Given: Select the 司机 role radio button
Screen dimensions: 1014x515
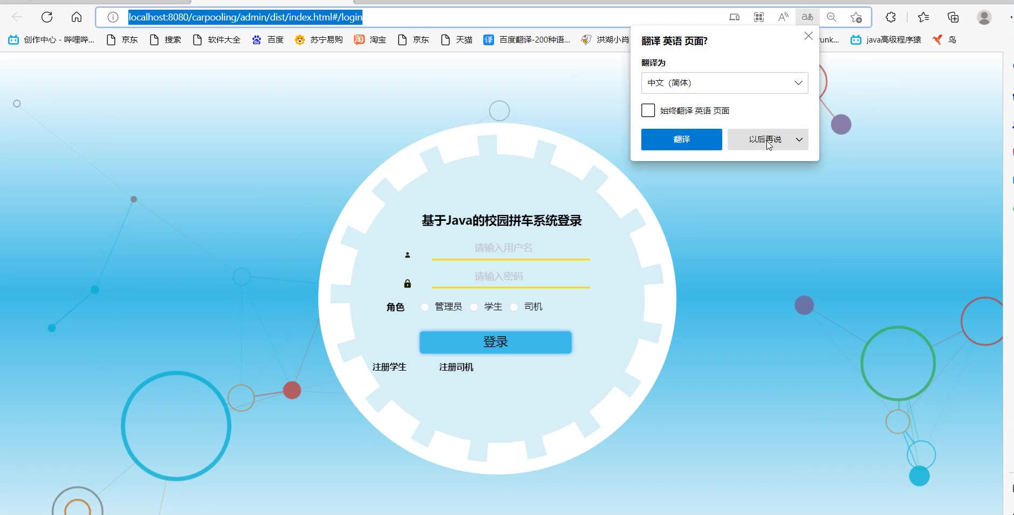Looking at the screenshot, I should coord(514,307).
